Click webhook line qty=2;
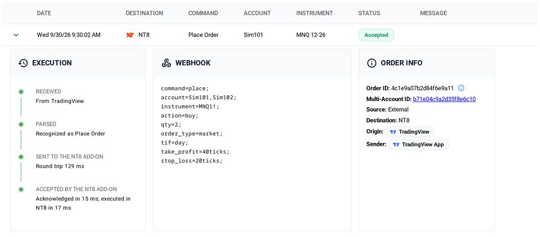Image resolution: width=540 pixels, height=237 pixels. [x=171, y=125]
